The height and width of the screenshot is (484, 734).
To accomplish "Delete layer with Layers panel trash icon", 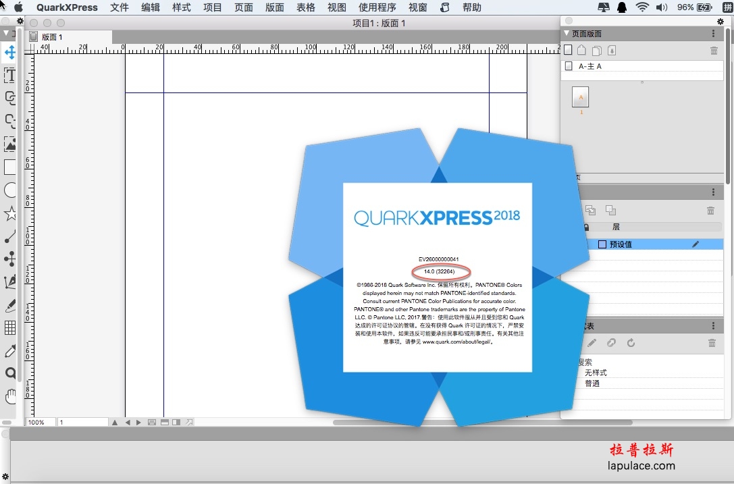I will 710,211.
